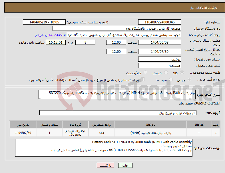Click the table cell date 1404/07/30
The width and height of the screenshot is (225, 173).
[x=23, y=133]
